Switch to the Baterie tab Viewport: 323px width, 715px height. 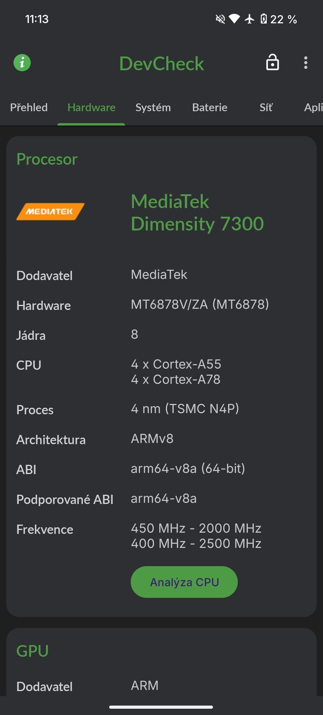click(x=209, y=108)
